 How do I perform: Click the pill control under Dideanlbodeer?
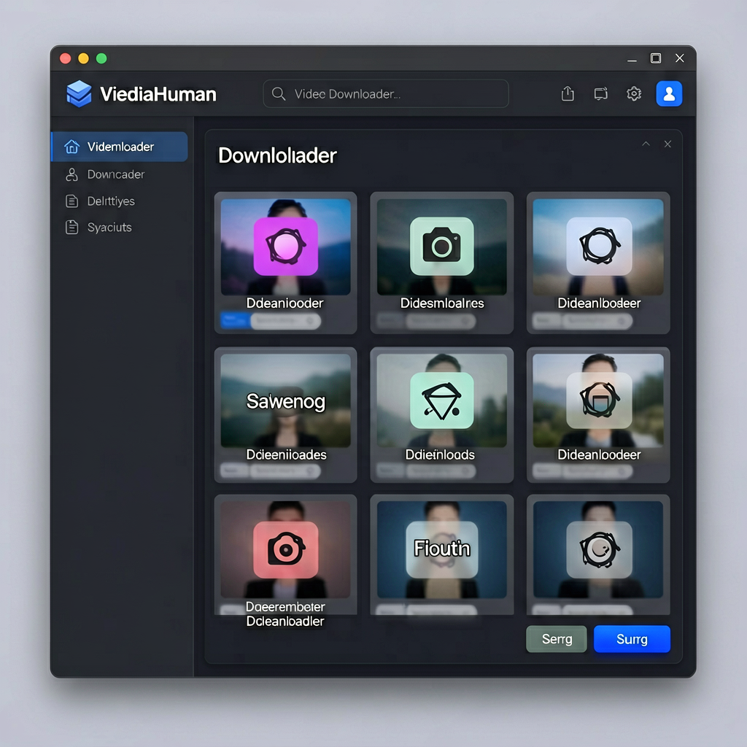[x=597, y=321]
